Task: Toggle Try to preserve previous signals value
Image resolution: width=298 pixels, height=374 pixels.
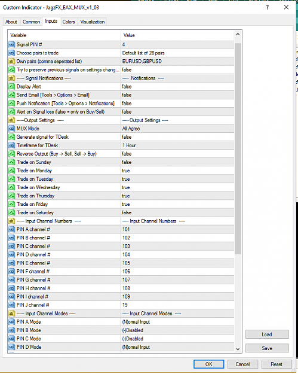Action: click(x=177, y=69)
